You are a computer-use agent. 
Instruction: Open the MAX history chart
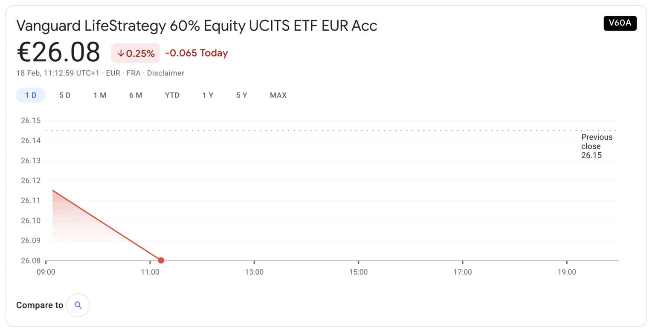[278, 95]
